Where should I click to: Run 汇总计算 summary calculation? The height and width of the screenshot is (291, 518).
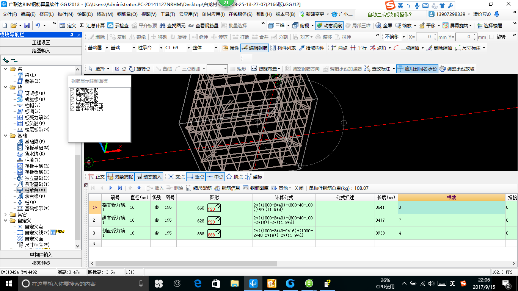coord(92,25)
